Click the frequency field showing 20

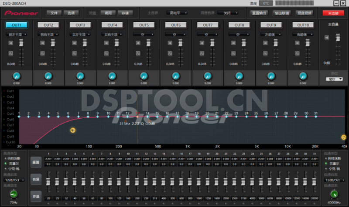(48, 198)
